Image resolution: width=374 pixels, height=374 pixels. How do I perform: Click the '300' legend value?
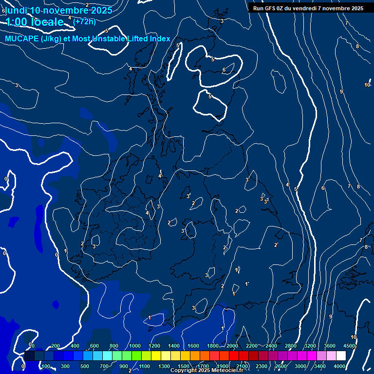click(x=65, y=366)
